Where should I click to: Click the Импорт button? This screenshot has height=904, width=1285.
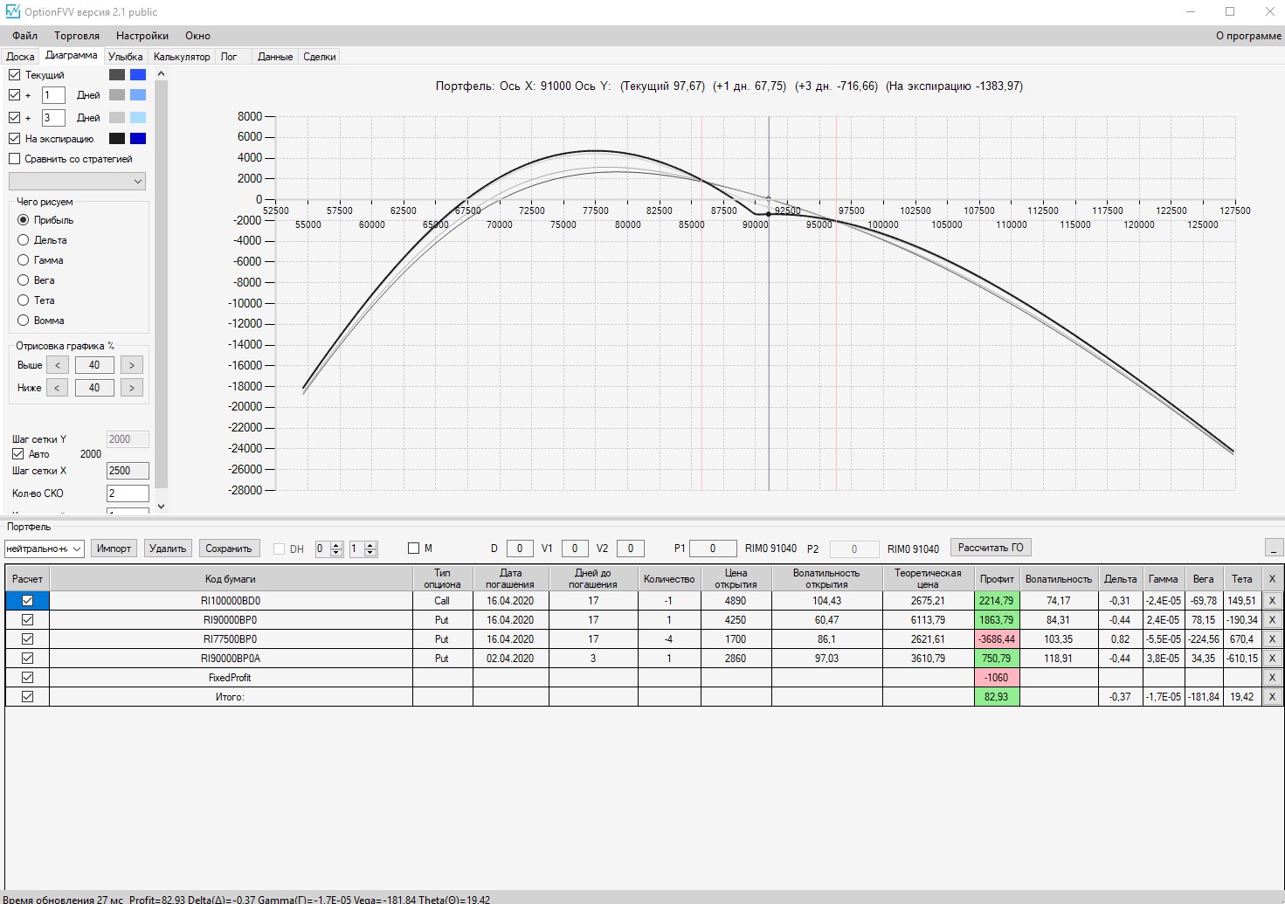tap(114, 549)
